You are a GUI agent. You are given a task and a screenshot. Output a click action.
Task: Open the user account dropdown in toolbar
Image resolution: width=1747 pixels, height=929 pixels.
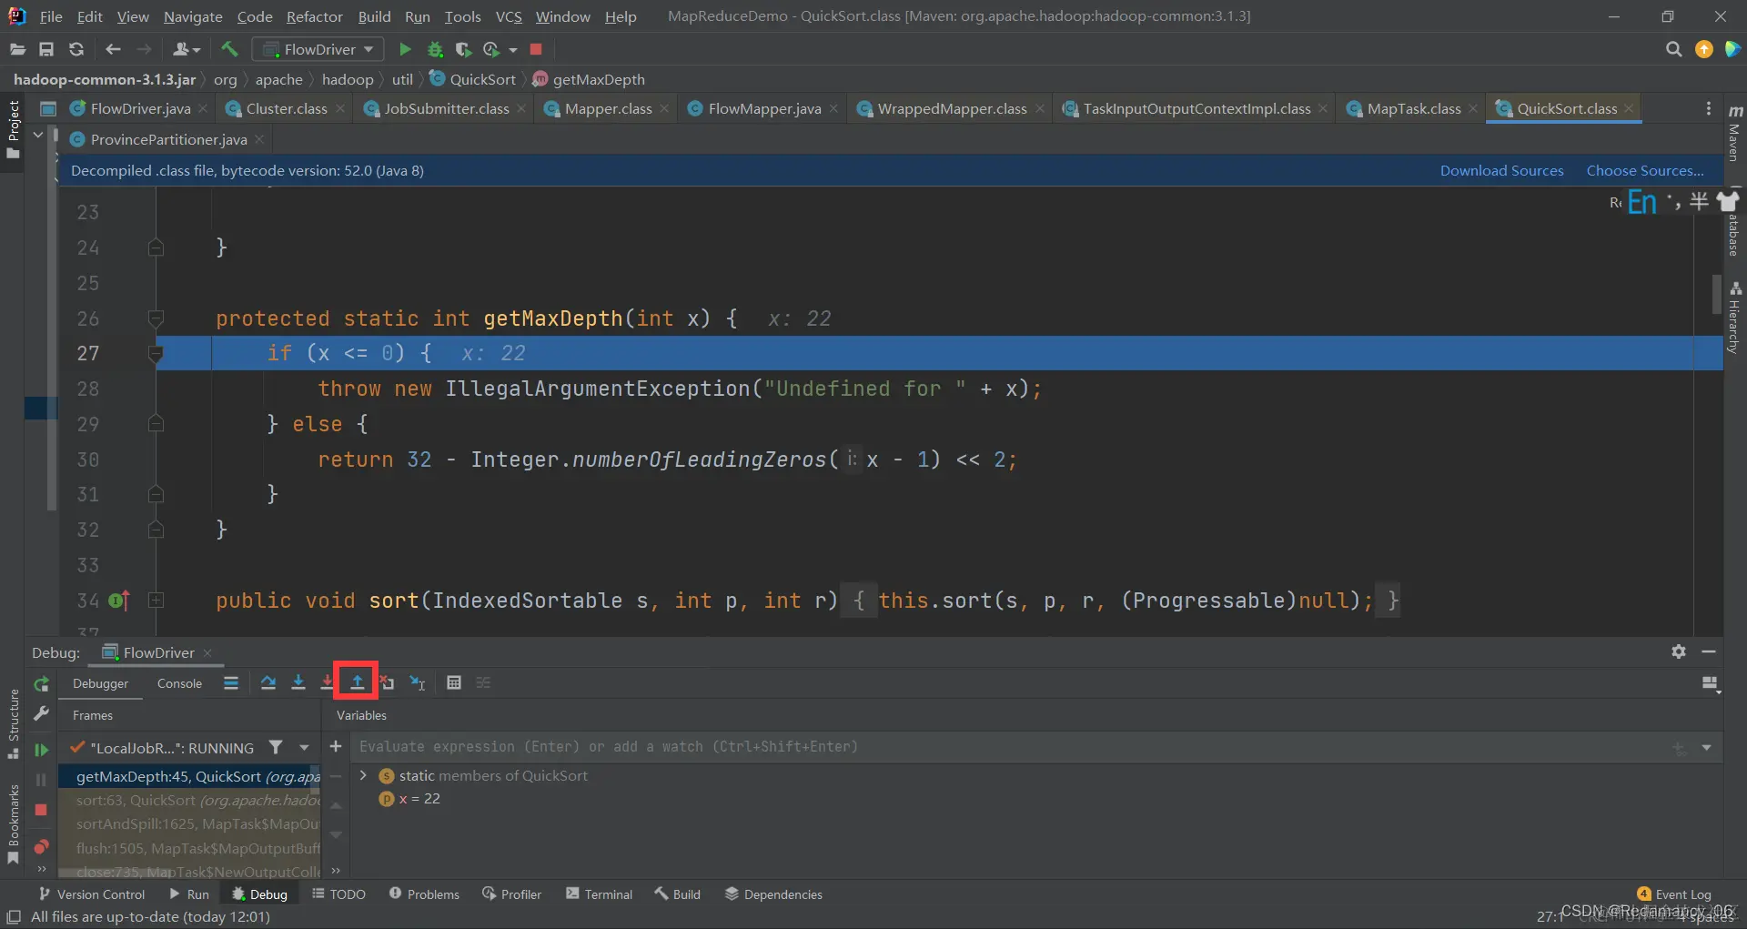(x=187, y=49)
